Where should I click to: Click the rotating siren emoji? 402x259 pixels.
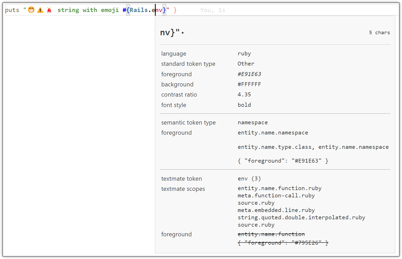(x=49, y=10)
